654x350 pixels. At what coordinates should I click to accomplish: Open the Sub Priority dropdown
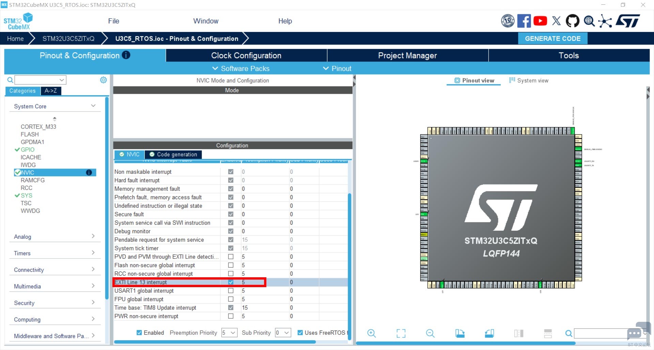click(283, 333)
